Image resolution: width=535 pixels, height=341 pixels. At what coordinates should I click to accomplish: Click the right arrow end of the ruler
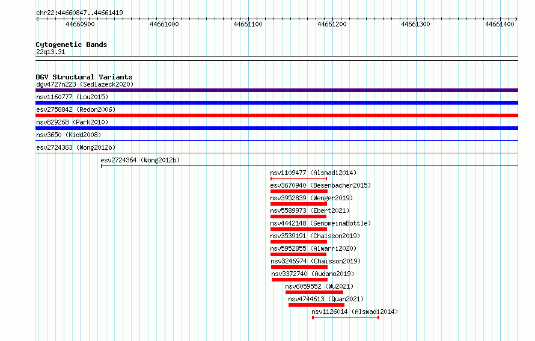516,19
